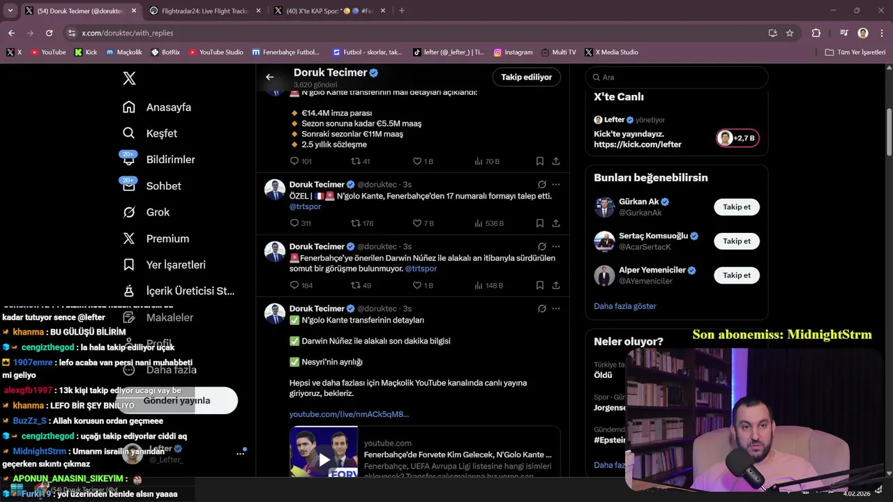
Task: Reply to the Kante mali detayları post
Action: click(301, 161)
